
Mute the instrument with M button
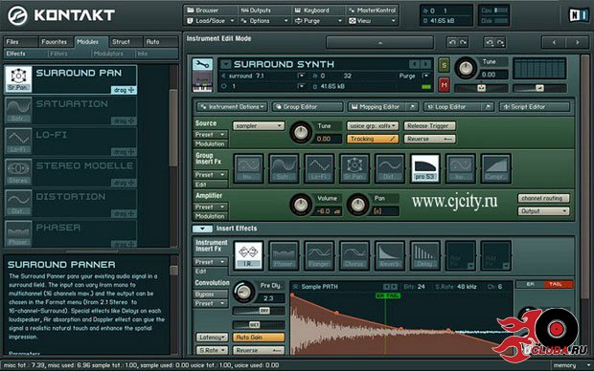coord(444,85)
